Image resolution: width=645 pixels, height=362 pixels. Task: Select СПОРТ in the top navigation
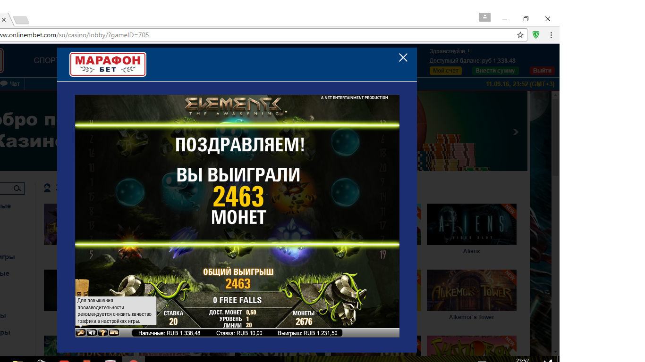(x=45, y=60)
